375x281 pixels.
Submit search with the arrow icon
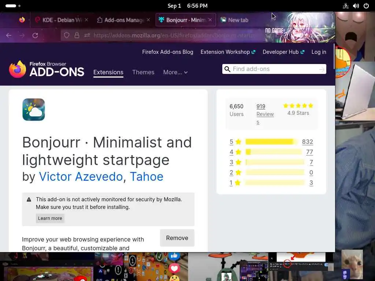coord(322,69)
